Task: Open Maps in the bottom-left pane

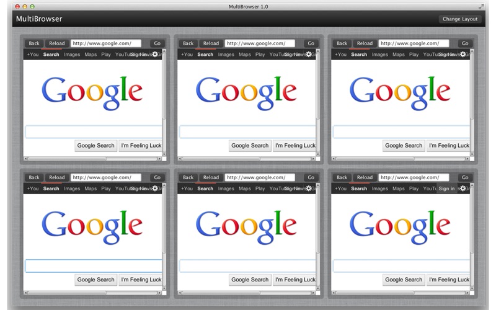Action: click(91, 188)
